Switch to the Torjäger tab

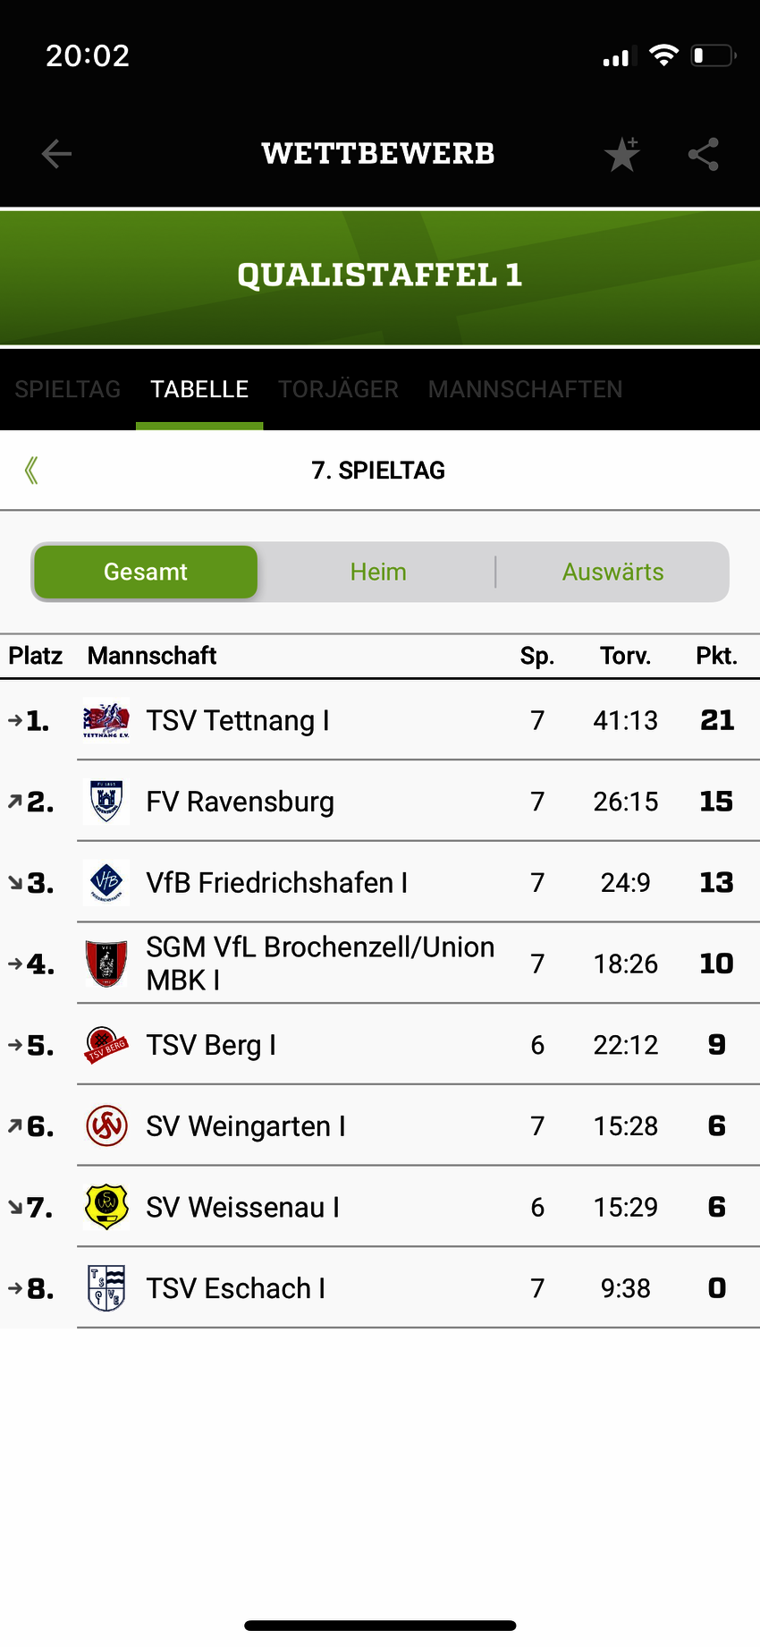(x=338, y=390)
